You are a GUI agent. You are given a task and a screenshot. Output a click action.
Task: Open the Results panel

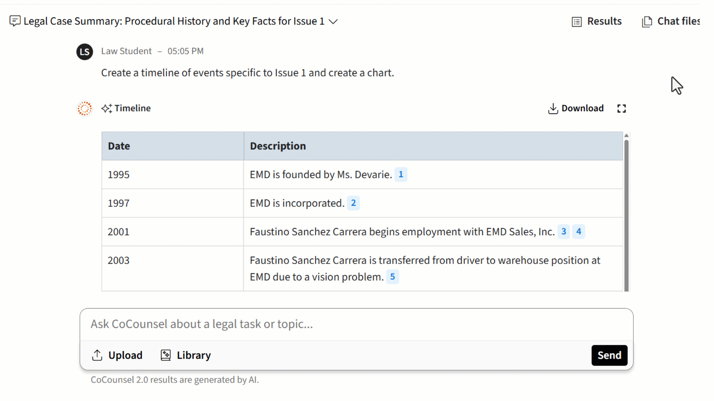pyautogui.click(x=597, y=22)
